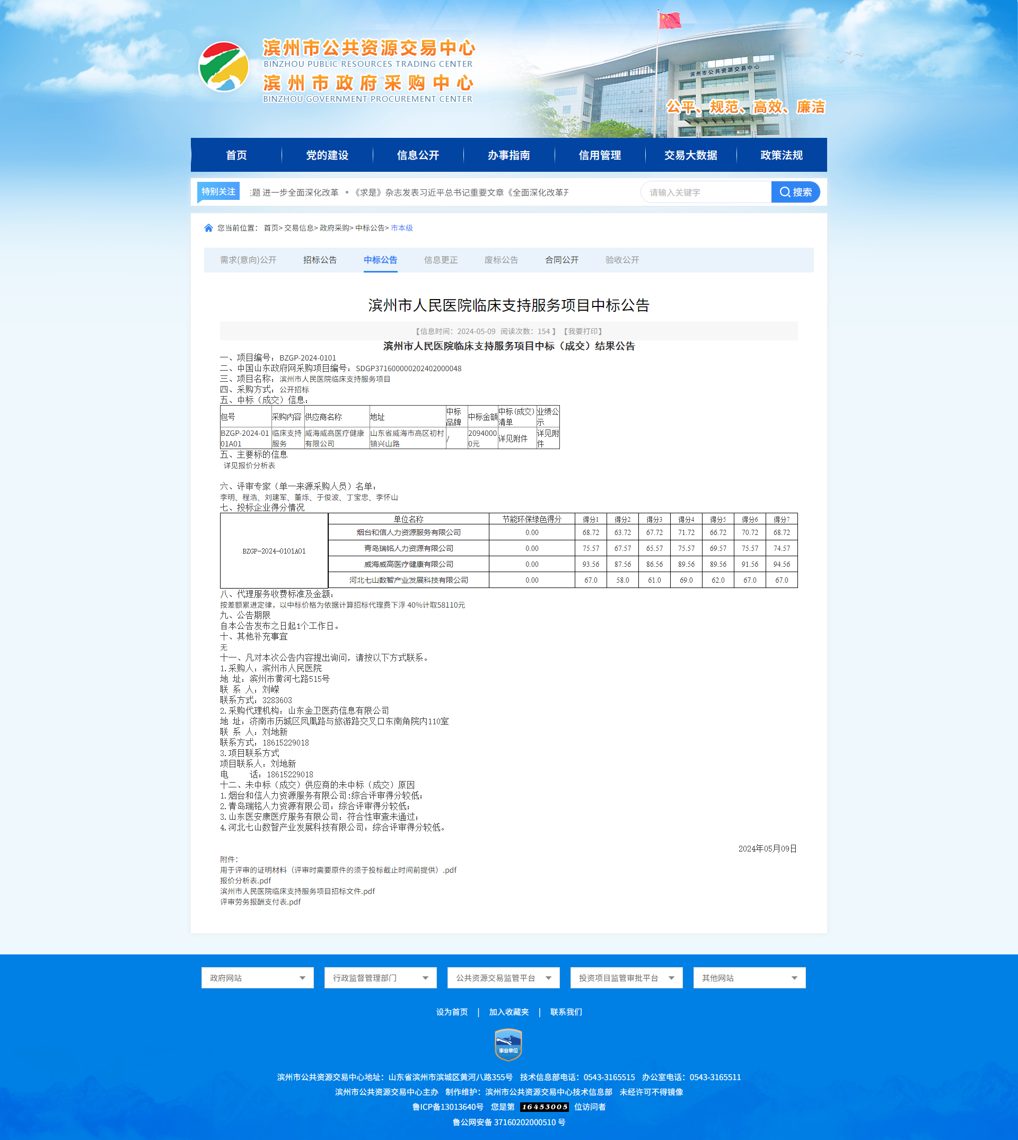This screenshot has height=1140, width=1018.
Task: Click the 烟台和信人力资源服务有限公司 score row name
Action: tap(408, 532)
